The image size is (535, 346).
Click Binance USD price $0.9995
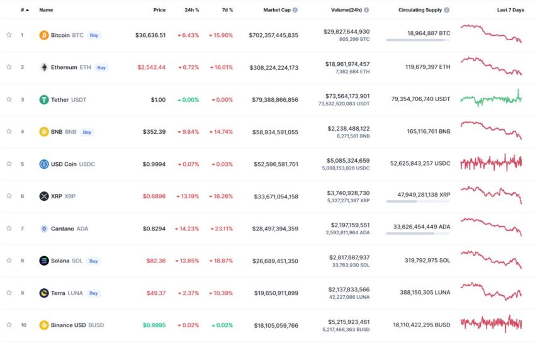pos(154,325)
